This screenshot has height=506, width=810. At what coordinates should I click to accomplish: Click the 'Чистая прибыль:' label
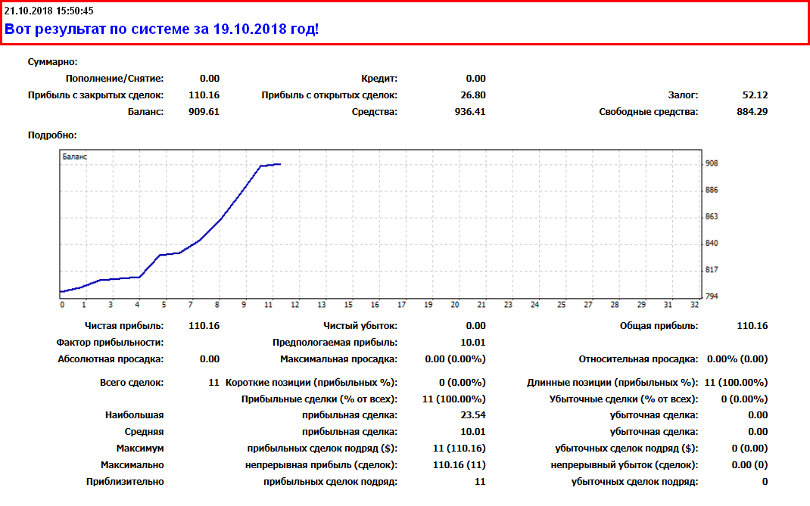point(124,326)
